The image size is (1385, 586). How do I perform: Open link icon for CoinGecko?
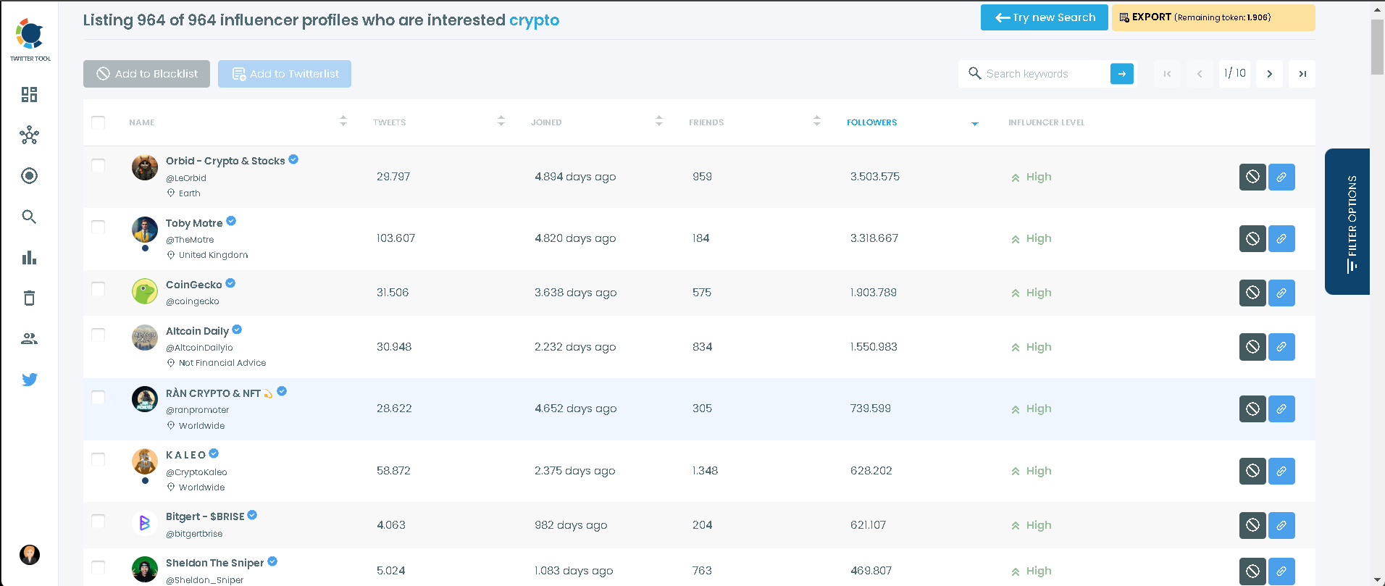point(1281,293)
